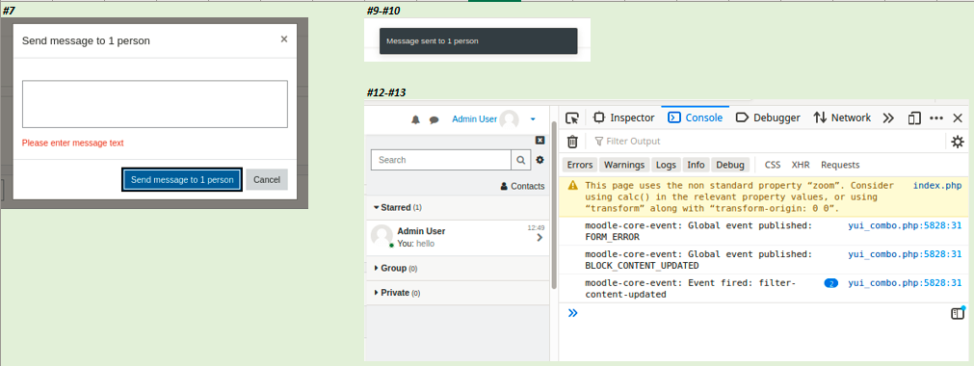Image resolution: width=974 pixels, height=366 pixels.
Task: Focus the message text area
Action: pyautogui.click(x=155, y=104)
